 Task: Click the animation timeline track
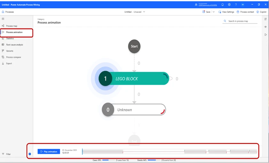tap(170, 151)
